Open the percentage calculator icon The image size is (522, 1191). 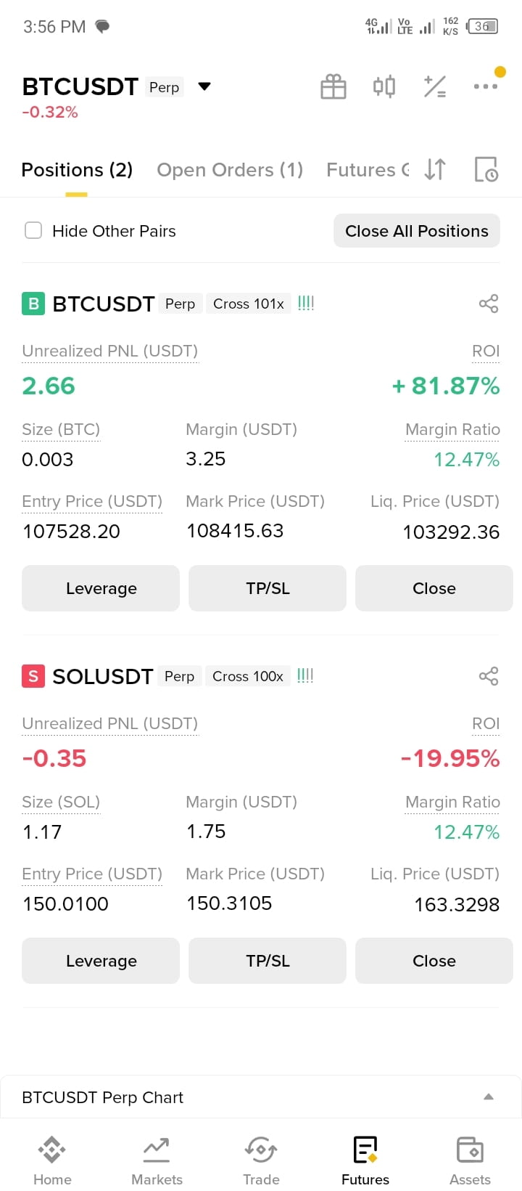[x=435, y=86]
